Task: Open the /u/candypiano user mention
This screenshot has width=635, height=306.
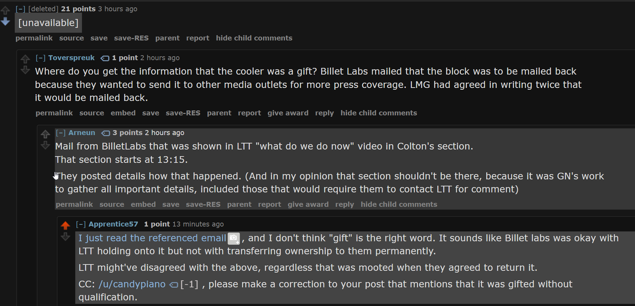Action: 132,284
